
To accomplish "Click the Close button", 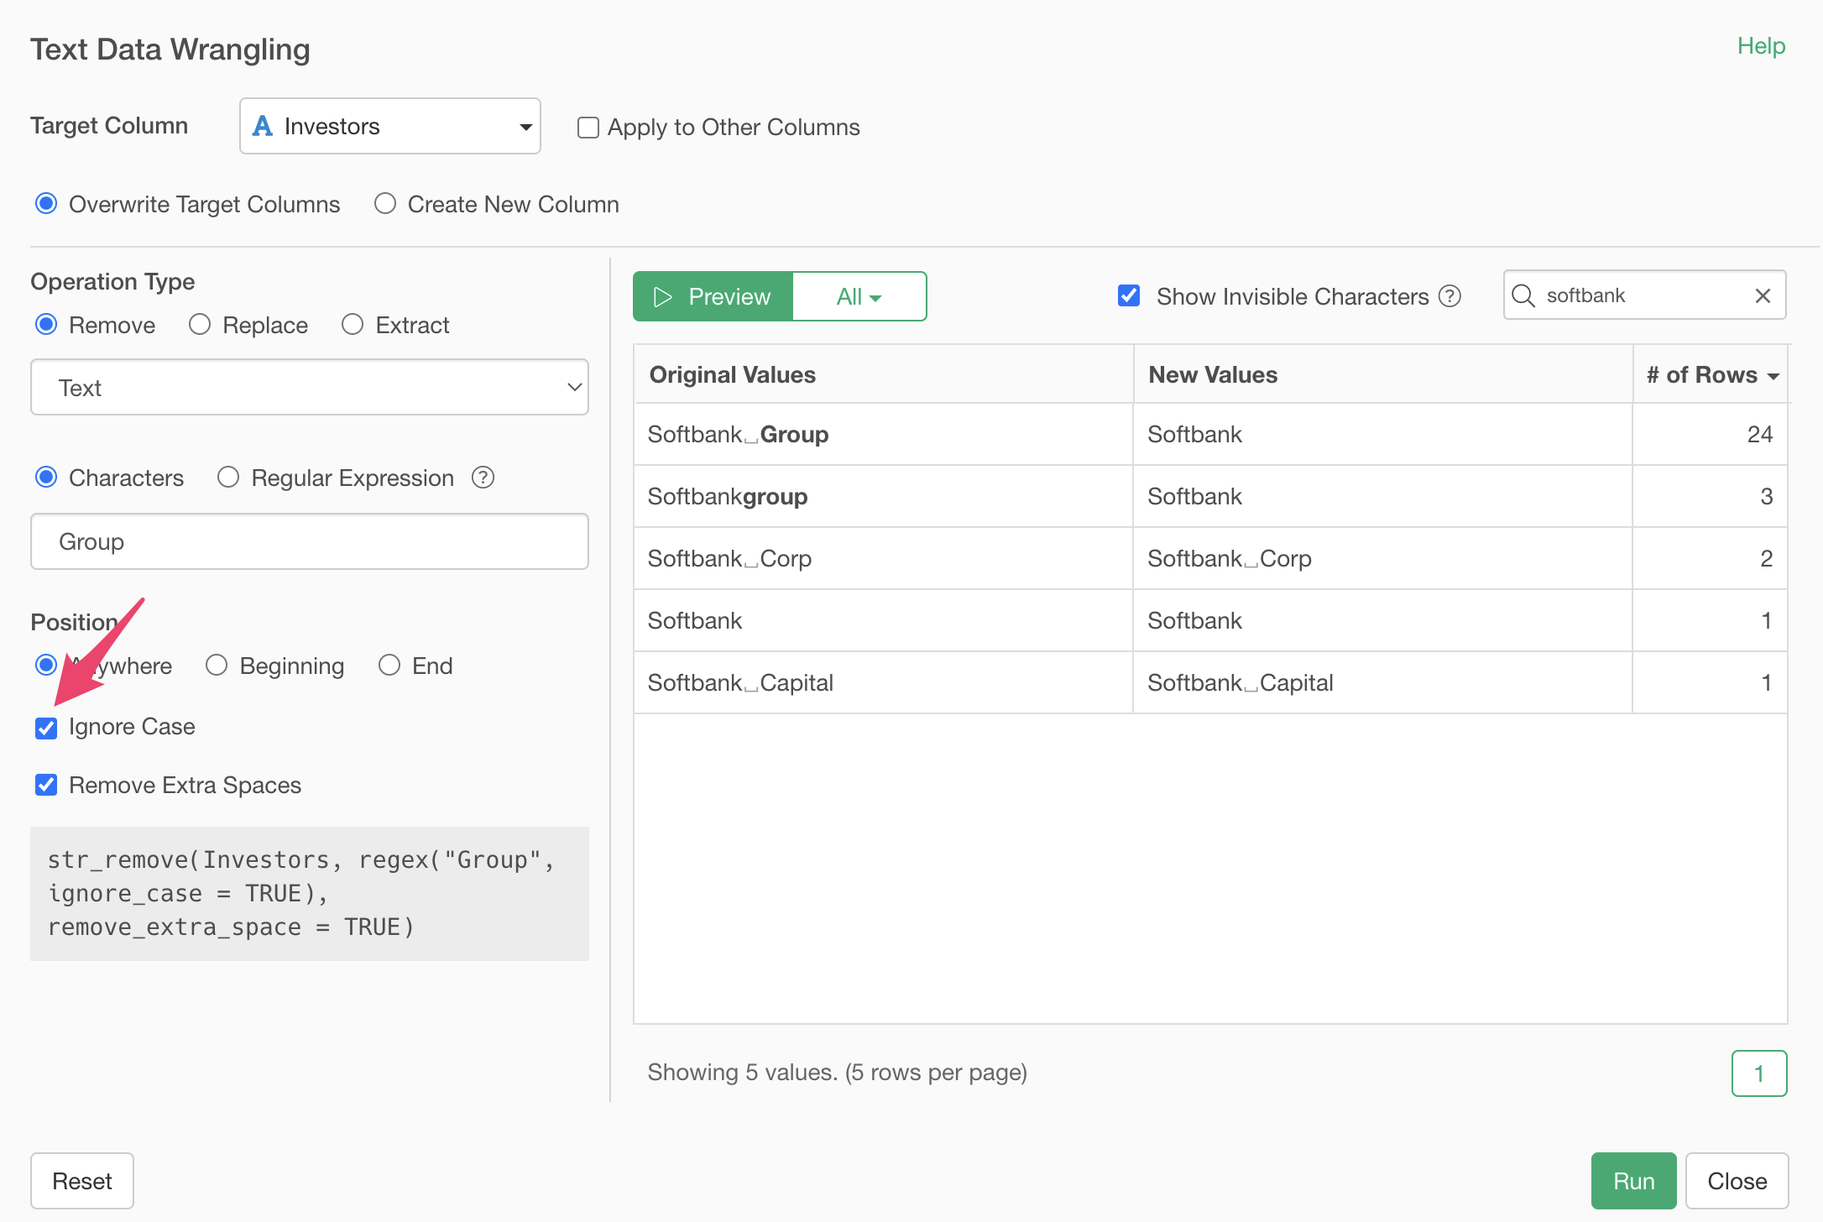I will (1737, 1181).
